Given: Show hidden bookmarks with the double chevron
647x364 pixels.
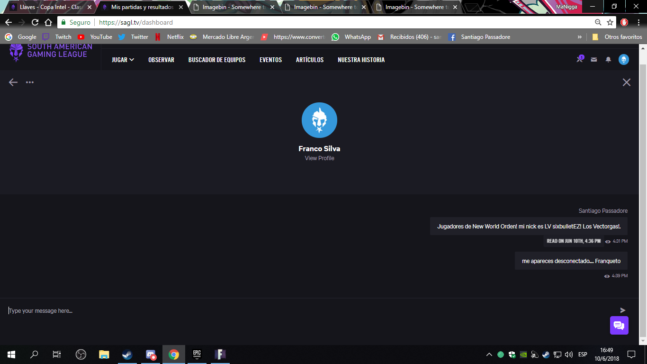Looking at the screenshot, I should (x=580, y=36).
